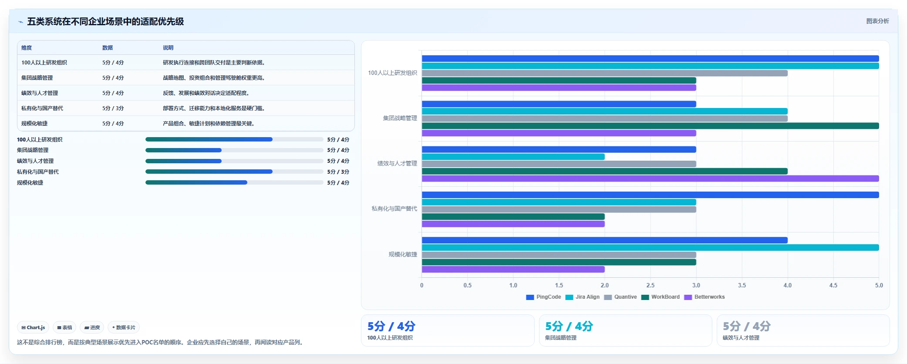Open the 集团战略管理 summary card
This screenshot has height=364, width=907.
pos(626,330)
